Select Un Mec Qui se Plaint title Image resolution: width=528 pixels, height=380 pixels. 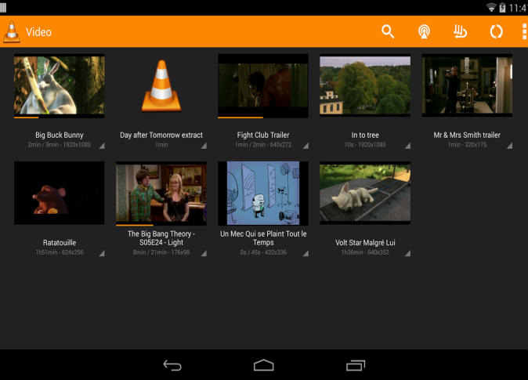(x=263, y=238)
